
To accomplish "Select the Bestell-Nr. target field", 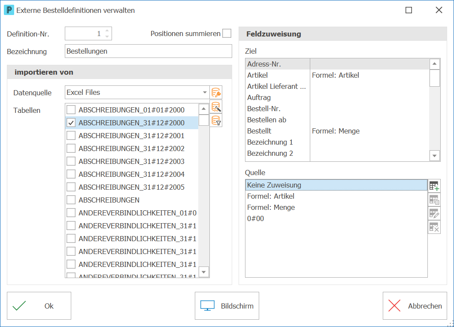I will coord(337,109).
